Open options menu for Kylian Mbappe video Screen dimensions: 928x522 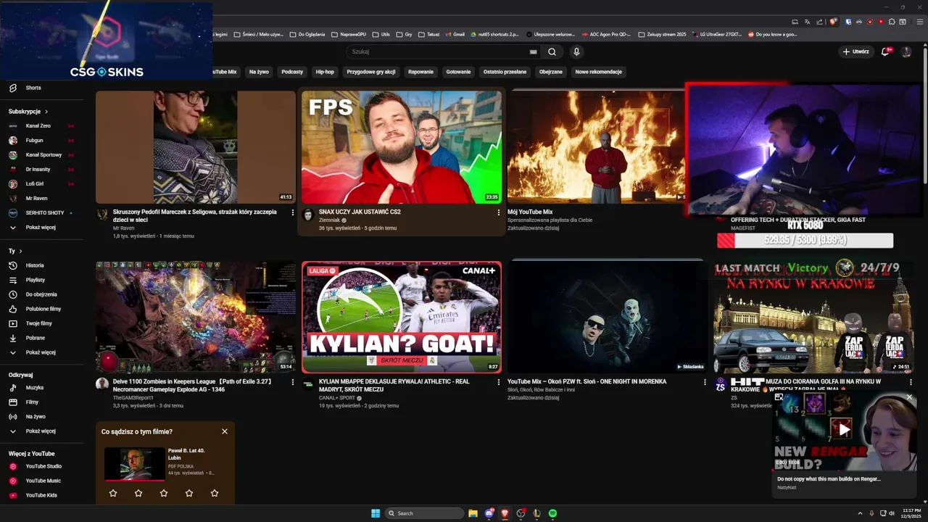[498, 382]
